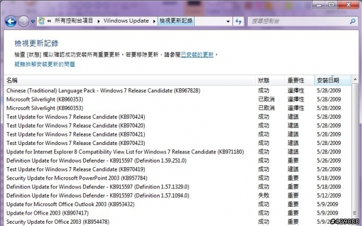Close the Windows Update window
This screenshot has width=362, height=226.
click(348, 5)
